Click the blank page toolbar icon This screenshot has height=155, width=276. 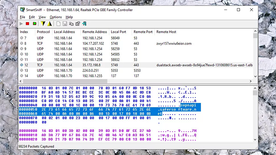[59, 23]
